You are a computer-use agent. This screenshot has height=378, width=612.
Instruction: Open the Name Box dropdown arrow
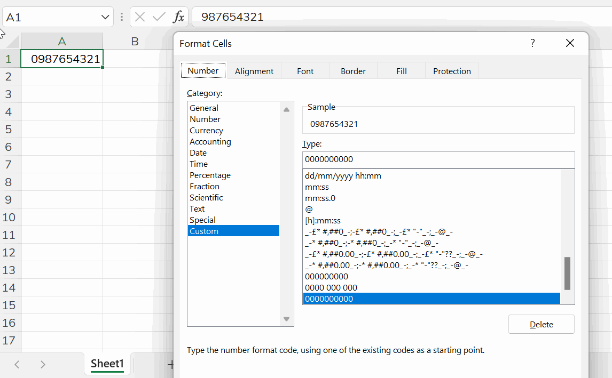pos(105,18)
